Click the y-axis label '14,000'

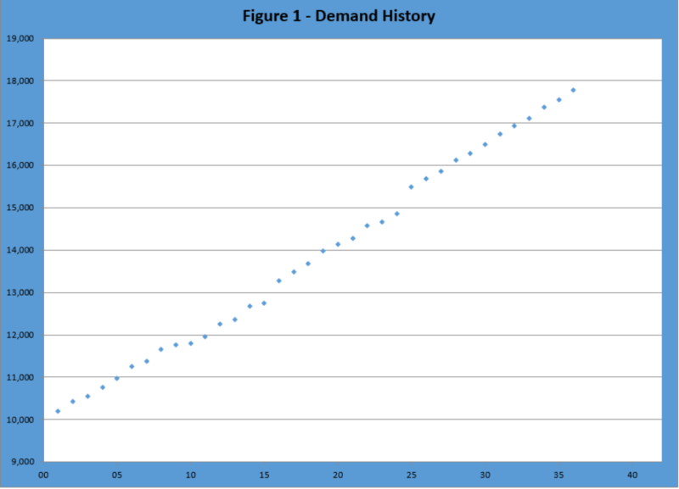[x=22, y=249]
